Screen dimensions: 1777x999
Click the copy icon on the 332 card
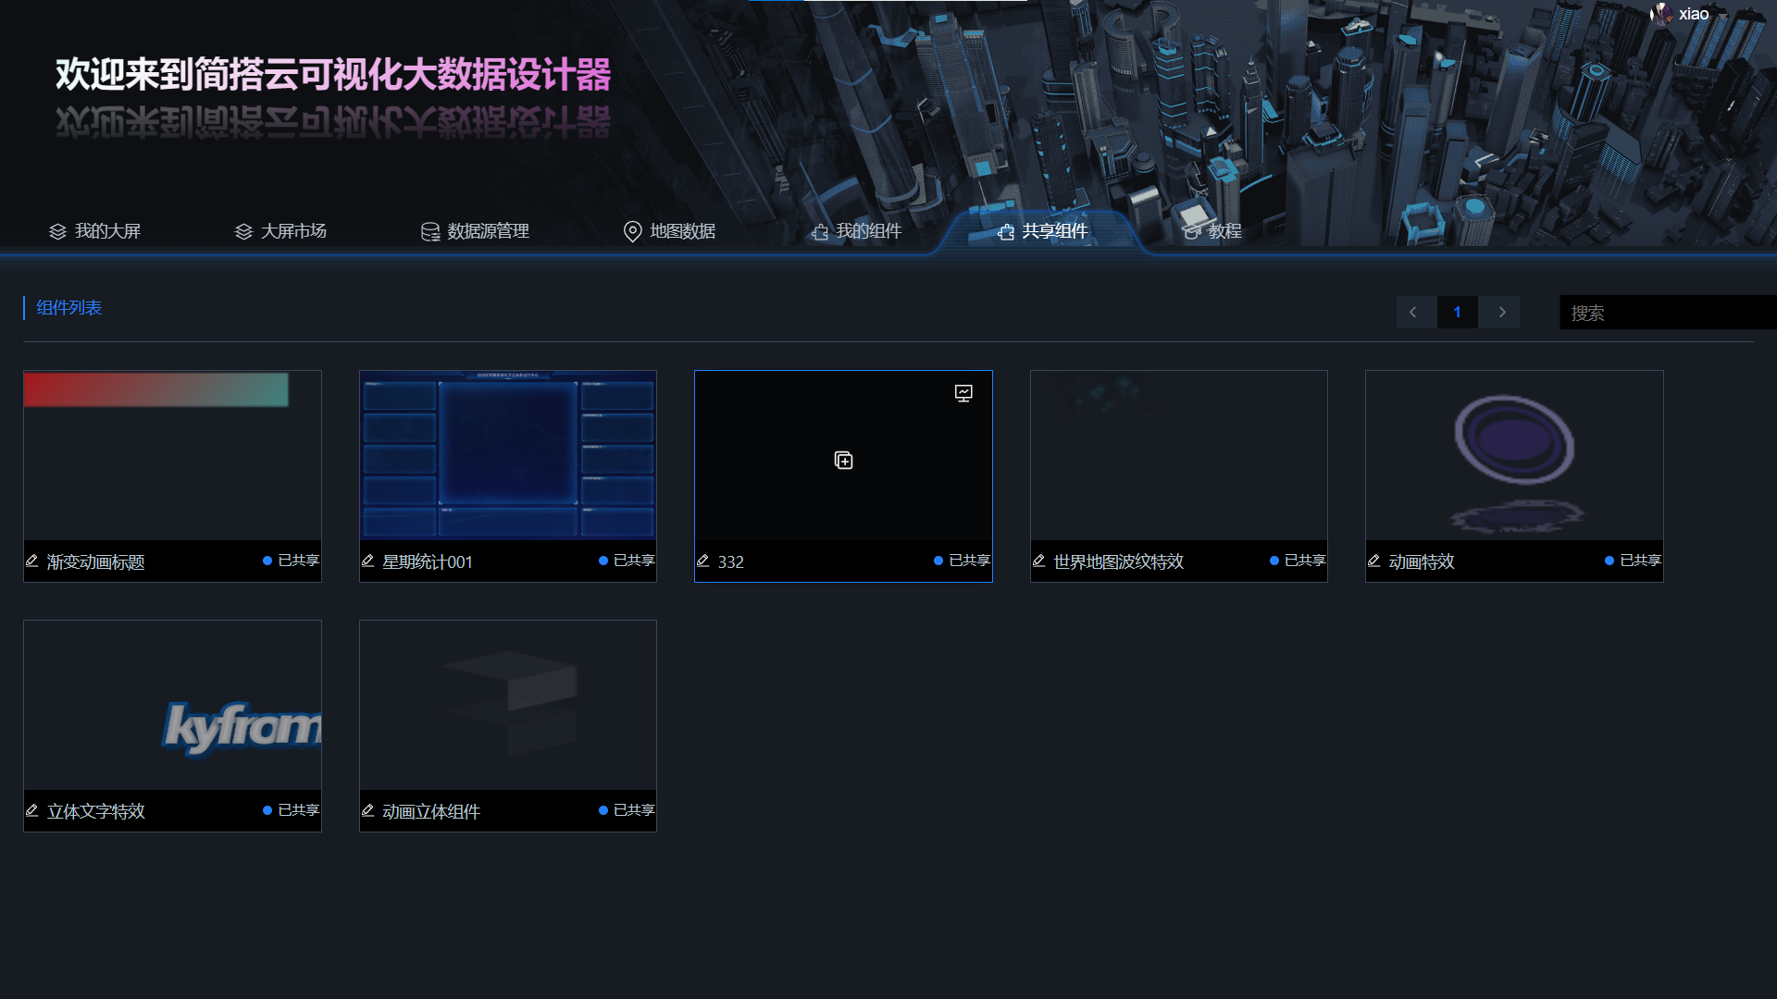click(x=843, y=461)
